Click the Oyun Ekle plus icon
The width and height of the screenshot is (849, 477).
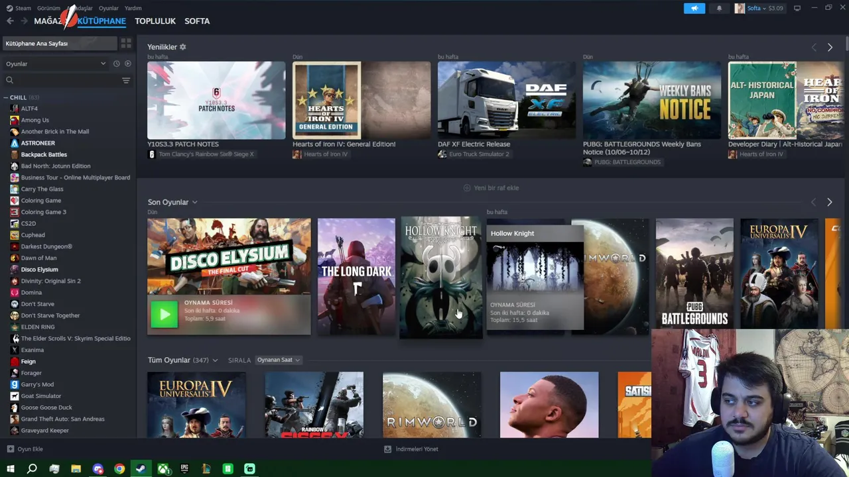coord(10,449)
